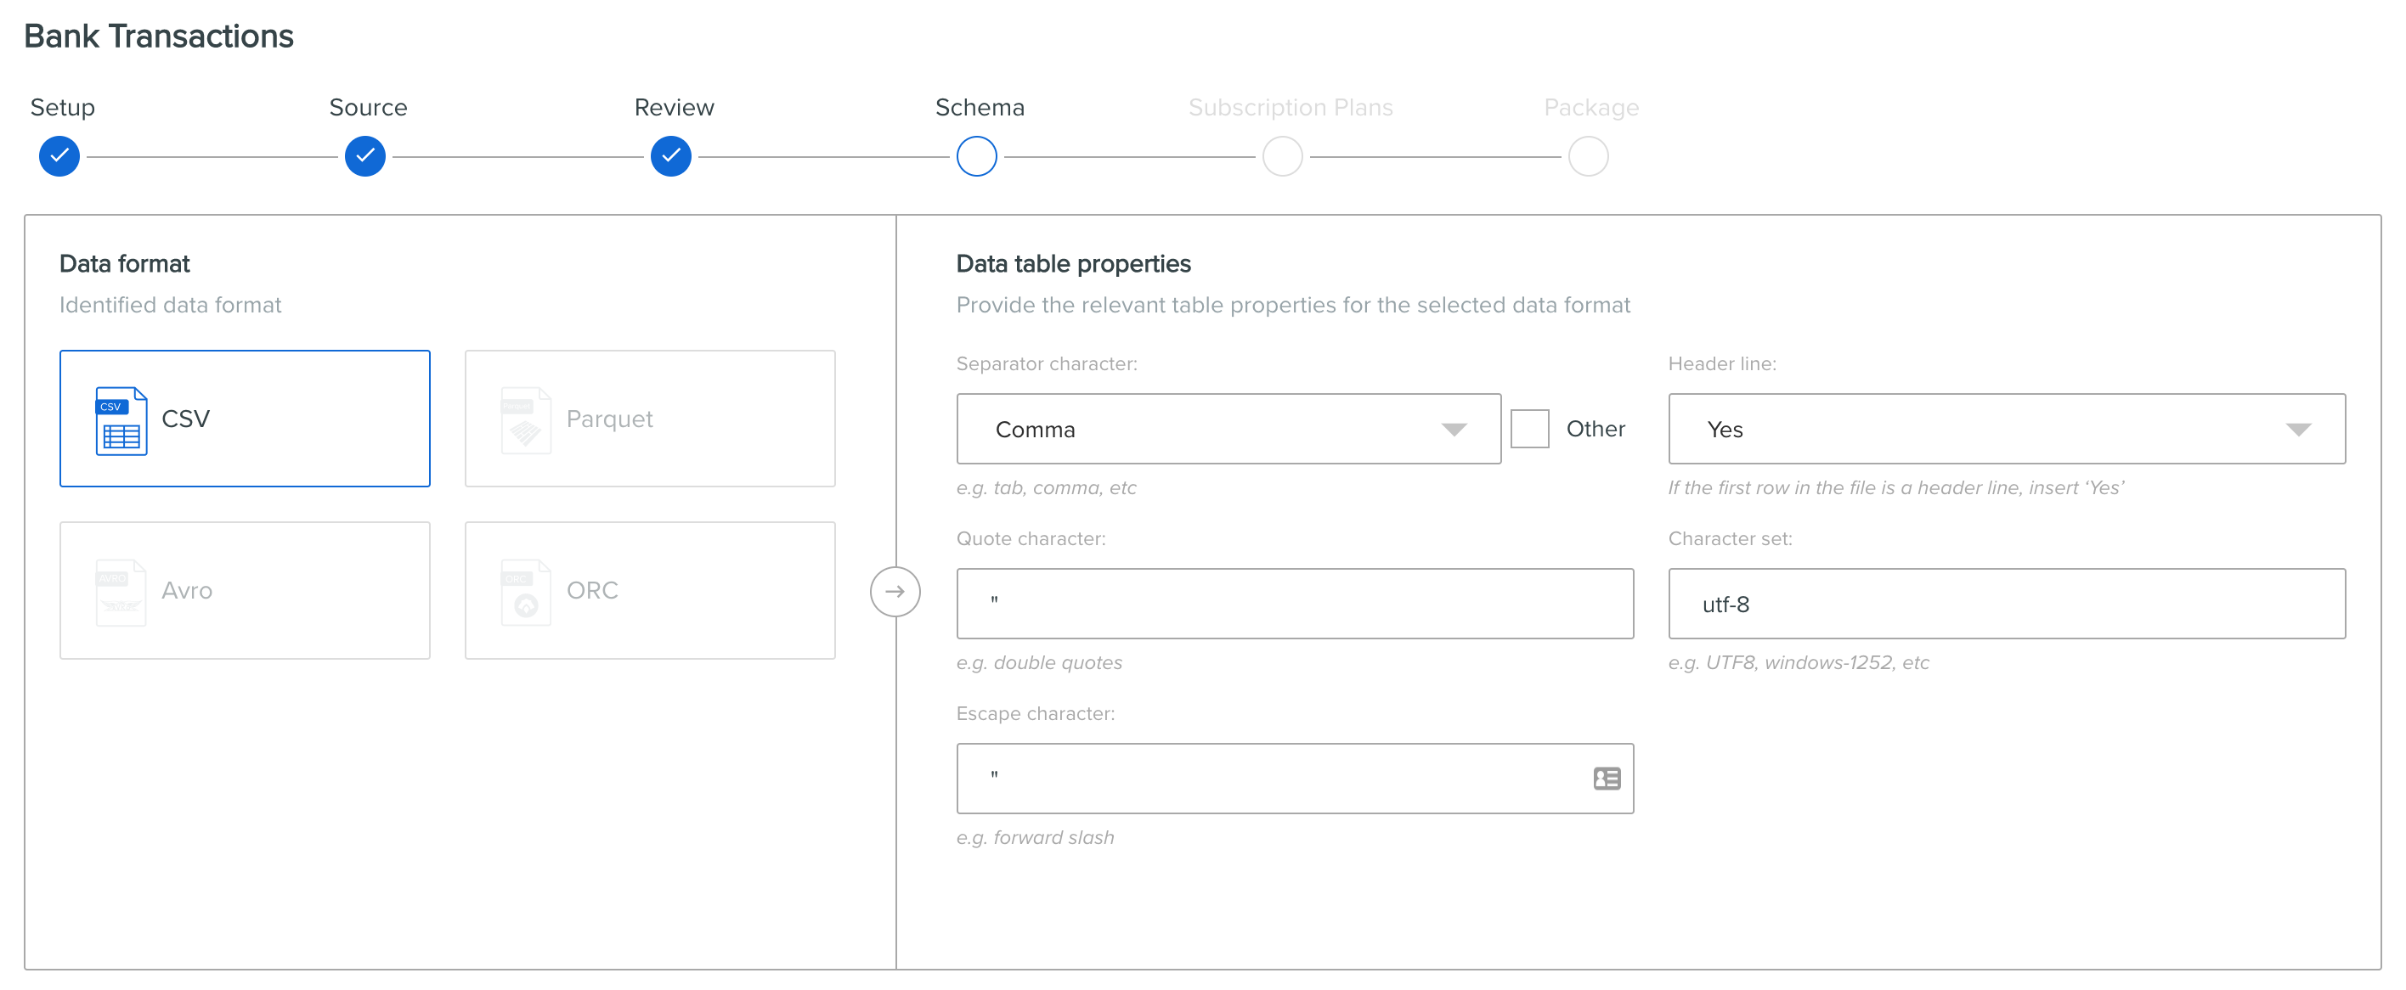Go to the Source step label
The image size is (2406, 990).
368,107
